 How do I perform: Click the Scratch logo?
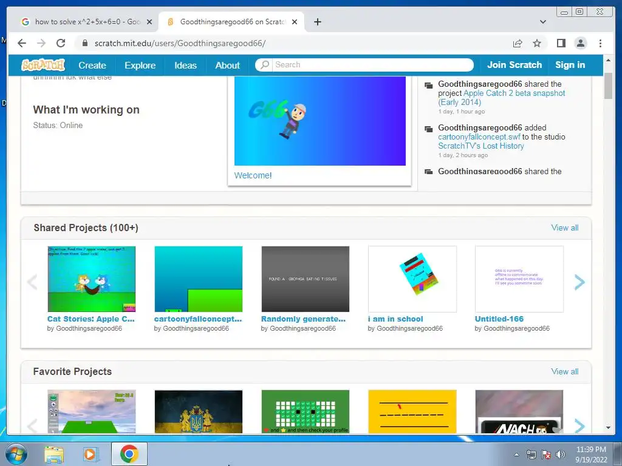tap(43, 65)
